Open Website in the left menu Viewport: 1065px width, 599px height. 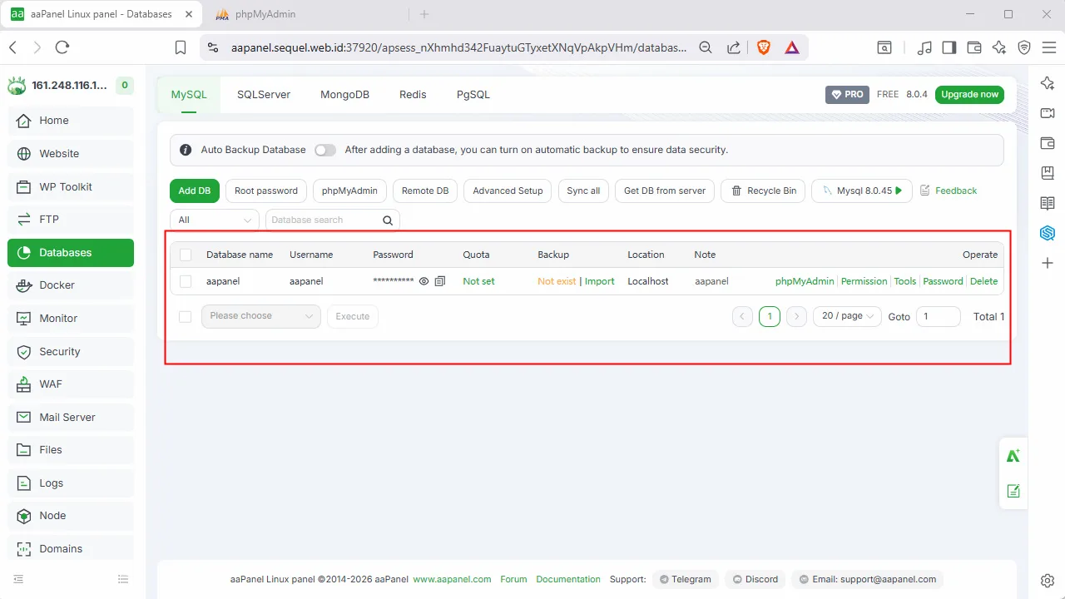(71, 154)
